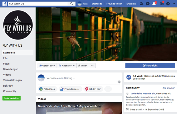Open more options next to Teilen
Image resolution: width=177 pixels, height=114 pixels.
(x=92, y=66)
